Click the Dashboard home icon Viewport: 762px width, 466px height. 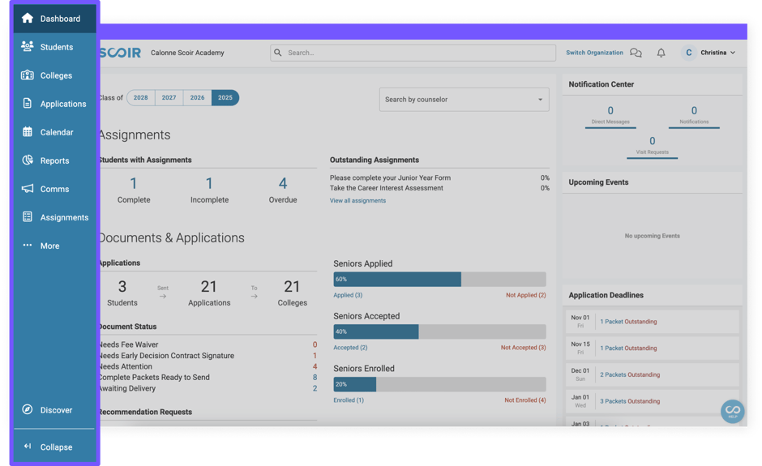[28, 18]
